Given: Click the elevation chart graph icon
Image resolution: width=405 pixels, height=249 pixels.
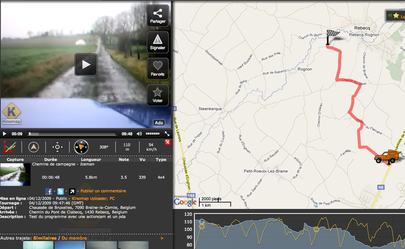Looking at the screenshot, I should click(10, 147).
